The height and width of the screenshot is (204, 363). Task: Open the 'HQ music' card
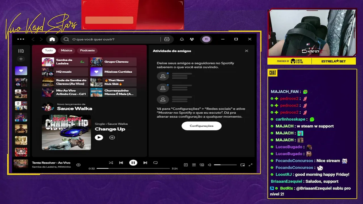pyautogui.click(x=65, y=72)
